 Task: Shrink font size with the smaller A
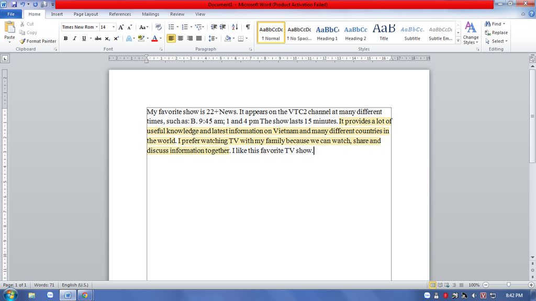[x=130, y=27]
